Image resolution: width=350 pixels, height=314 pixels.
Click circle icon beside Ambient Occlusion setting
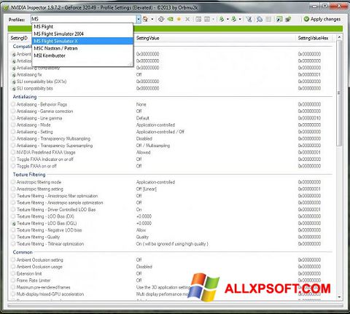[13, 260]
